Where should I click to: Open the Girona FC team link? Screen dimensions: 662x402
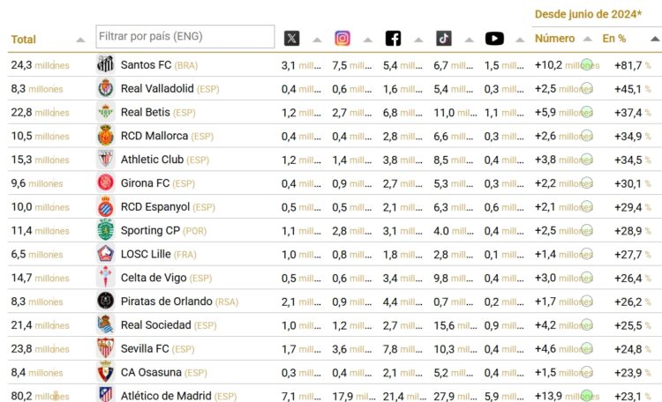point(146,182)
